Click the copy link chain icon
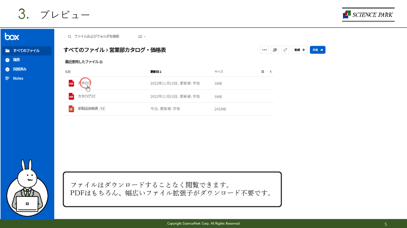 click(x=285, y=50)
